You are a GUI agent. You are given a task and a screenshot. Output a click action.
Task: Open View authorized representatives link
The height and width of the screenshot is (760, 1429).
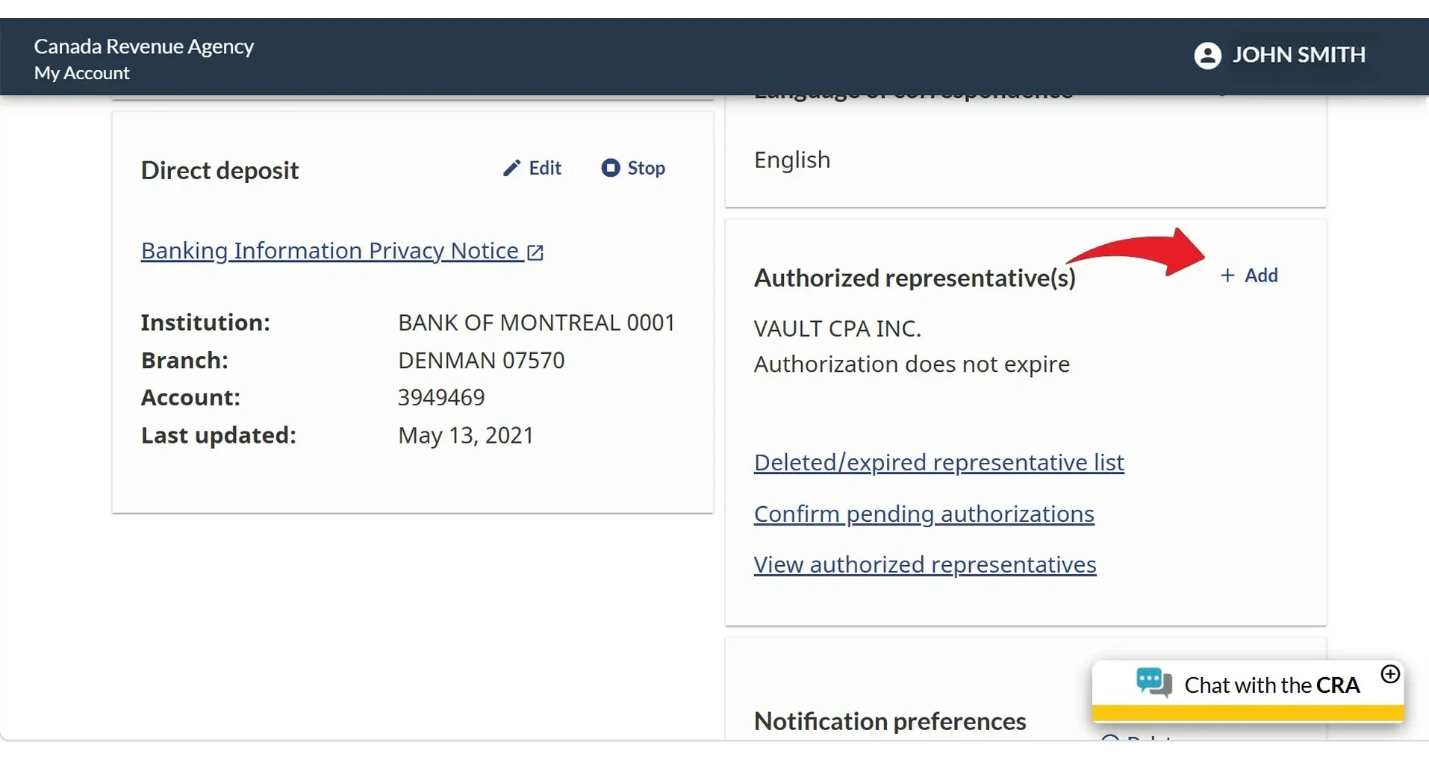(x=925, y=564)
